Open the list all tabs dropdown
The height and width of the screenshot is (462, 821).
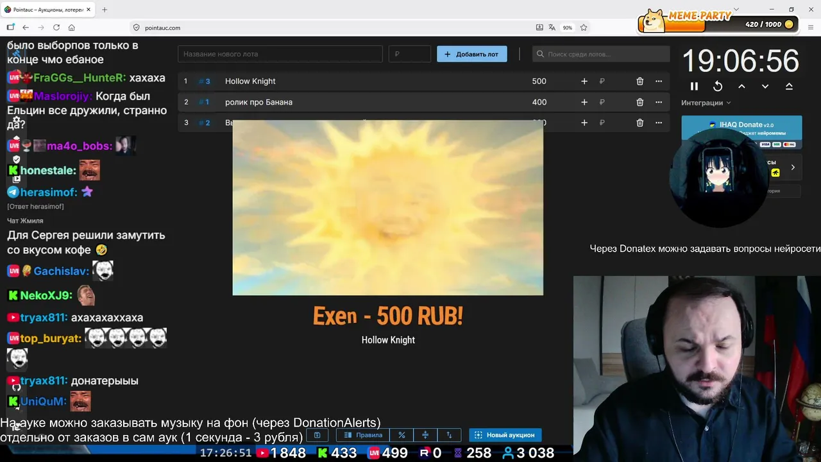coord(736,10)
